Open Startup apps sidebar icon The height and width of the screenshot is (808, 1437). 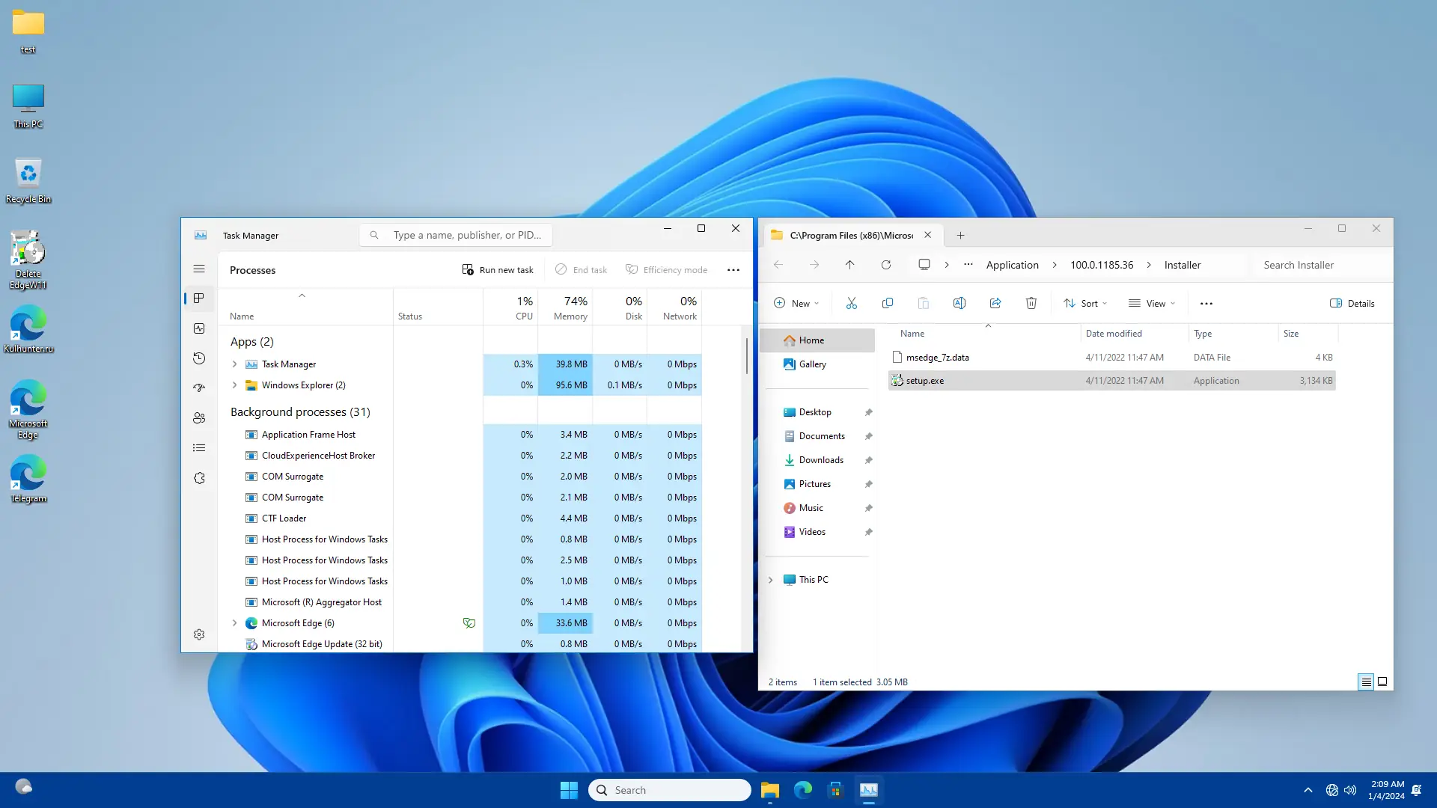(x=199, y=388)
